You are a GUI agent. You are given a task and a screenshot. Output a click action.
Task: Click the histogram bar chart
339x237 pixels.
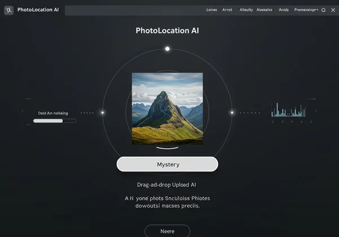tap(289, 110)
